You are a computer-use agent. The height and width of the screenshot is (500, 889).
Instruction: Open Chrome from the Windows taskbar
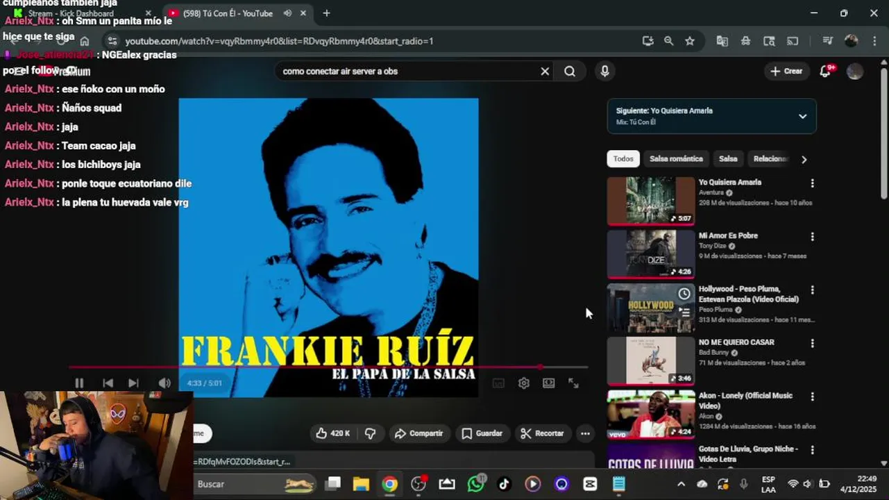point(389,484)
